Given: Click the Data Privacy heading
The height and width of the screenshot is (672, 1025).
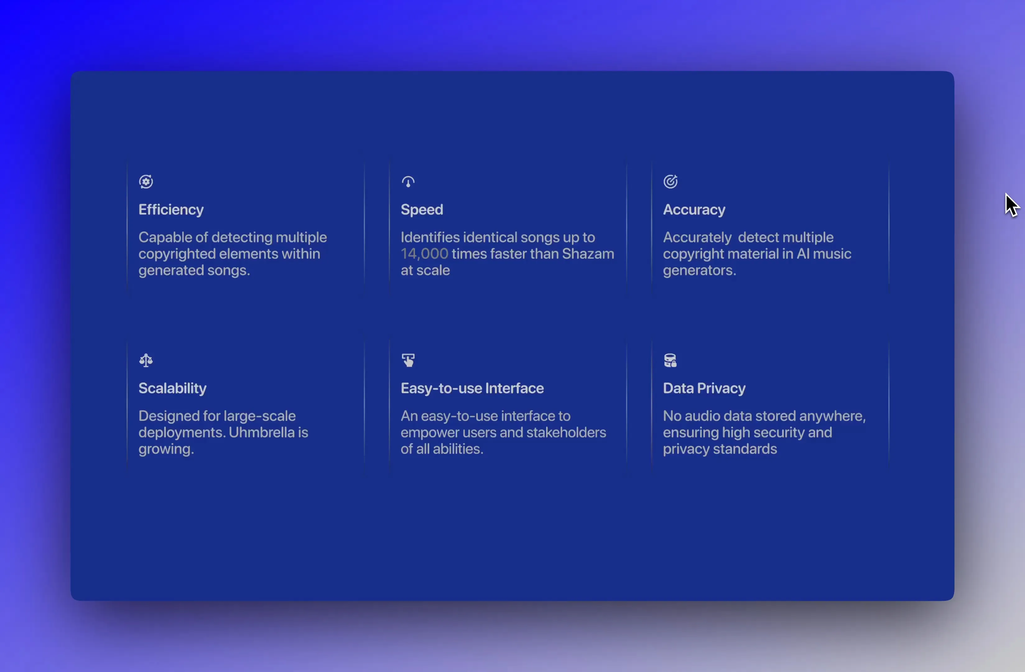Looking at the screenshot, I should pos(704,389).
